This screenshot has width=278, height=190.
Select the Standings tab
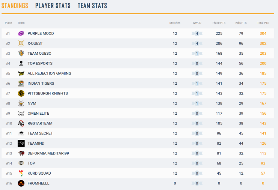click(x=15, y=6)
